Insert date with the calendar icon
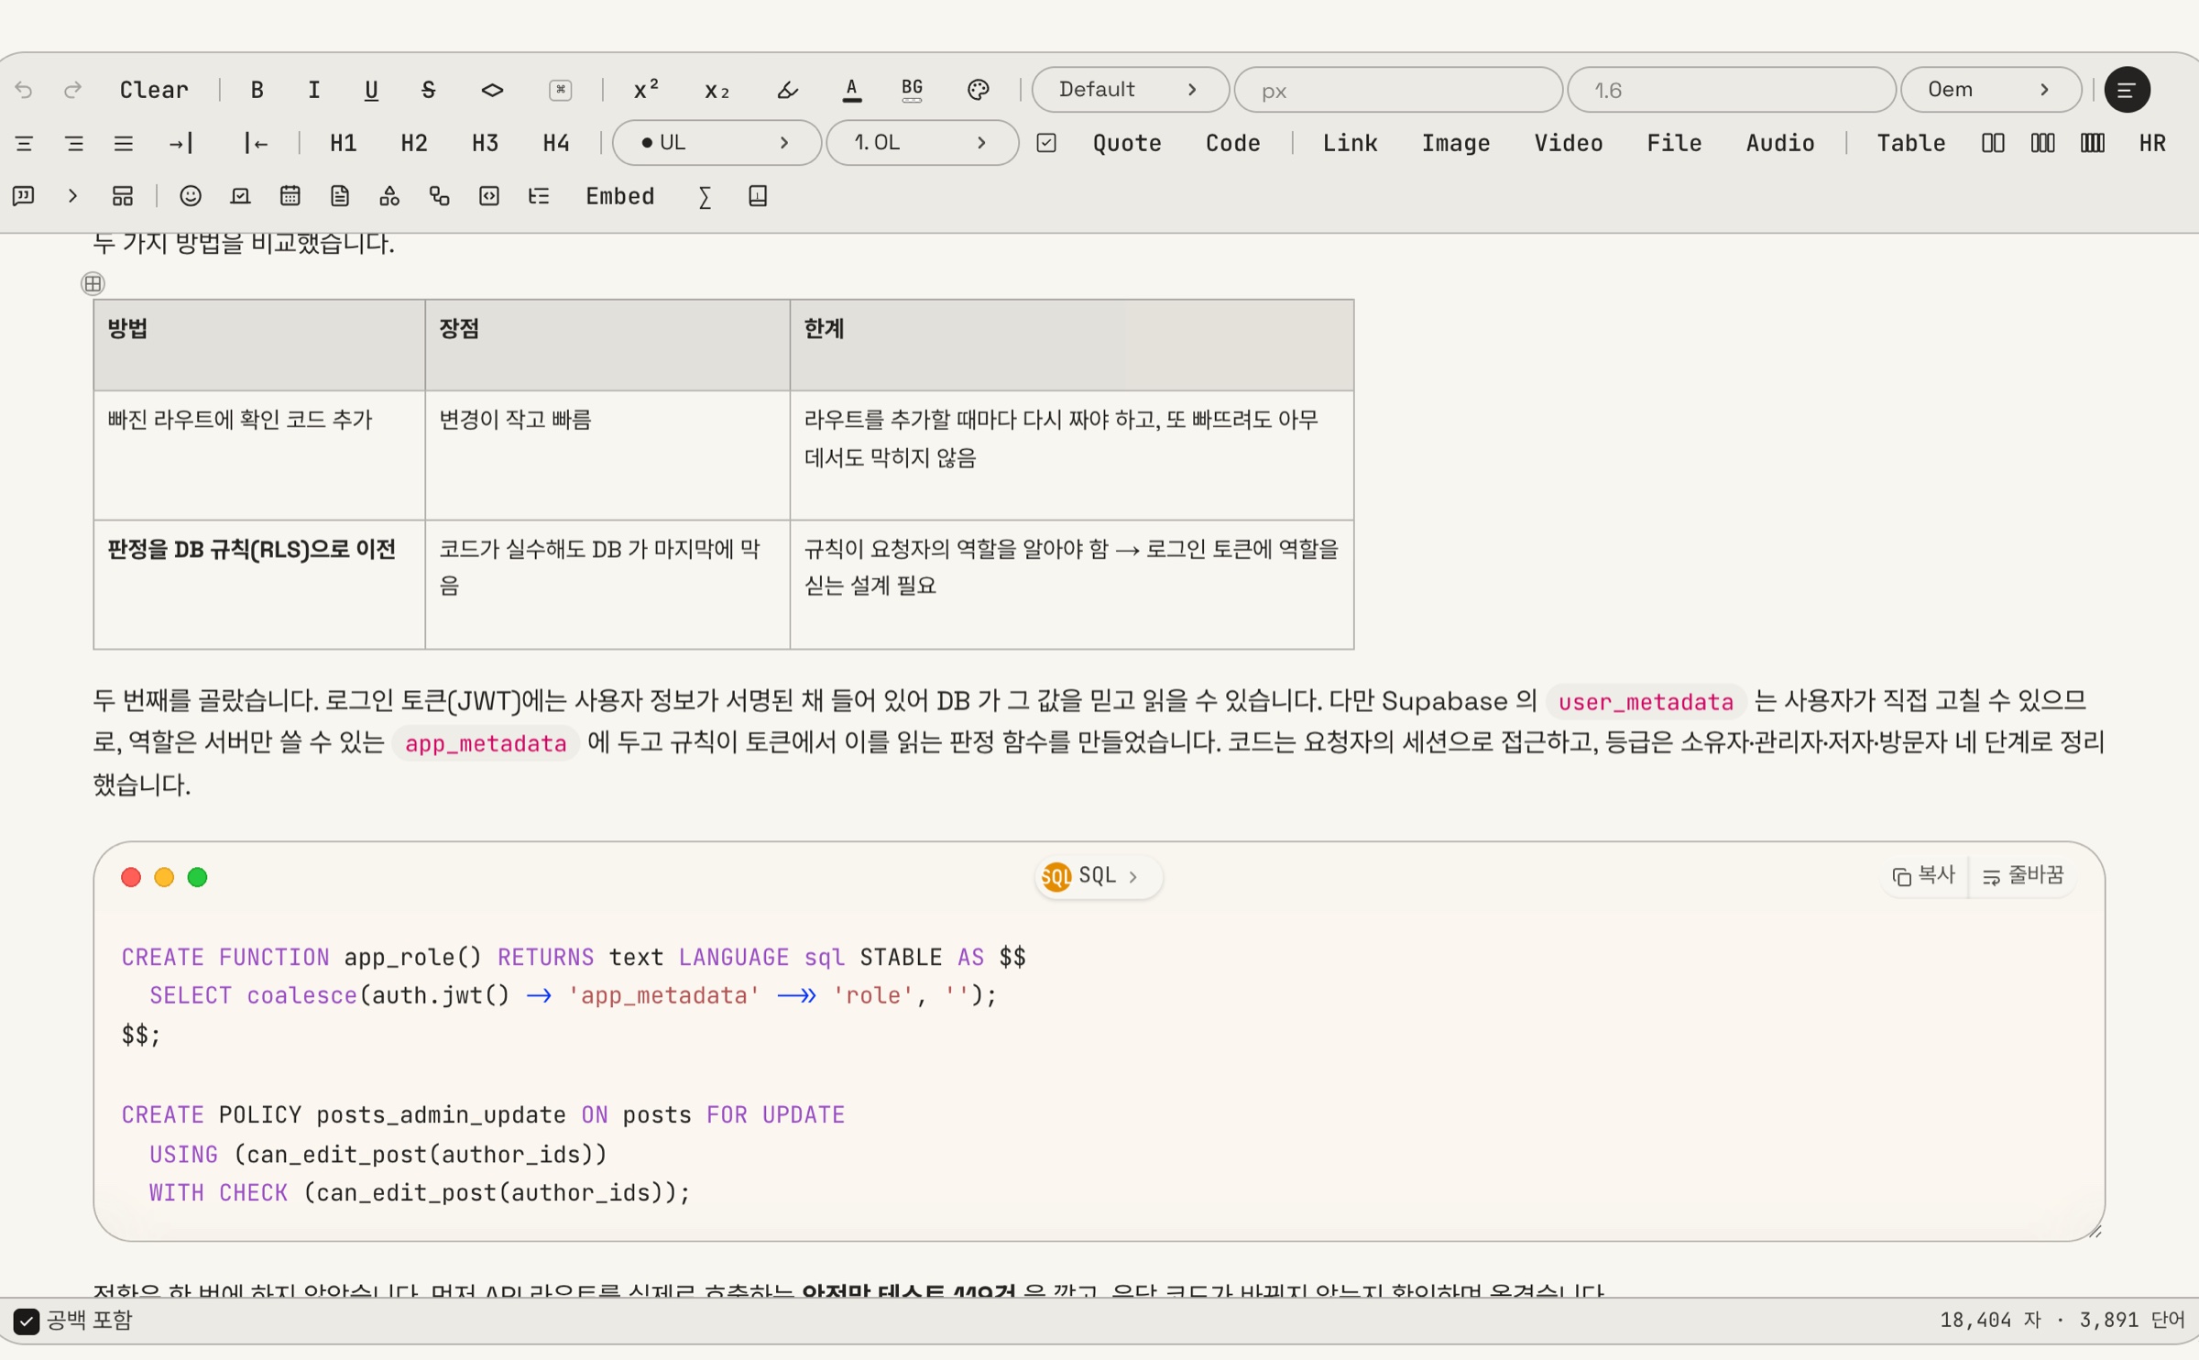This screenshot has width=2199, height=1360. click(290, 196)
